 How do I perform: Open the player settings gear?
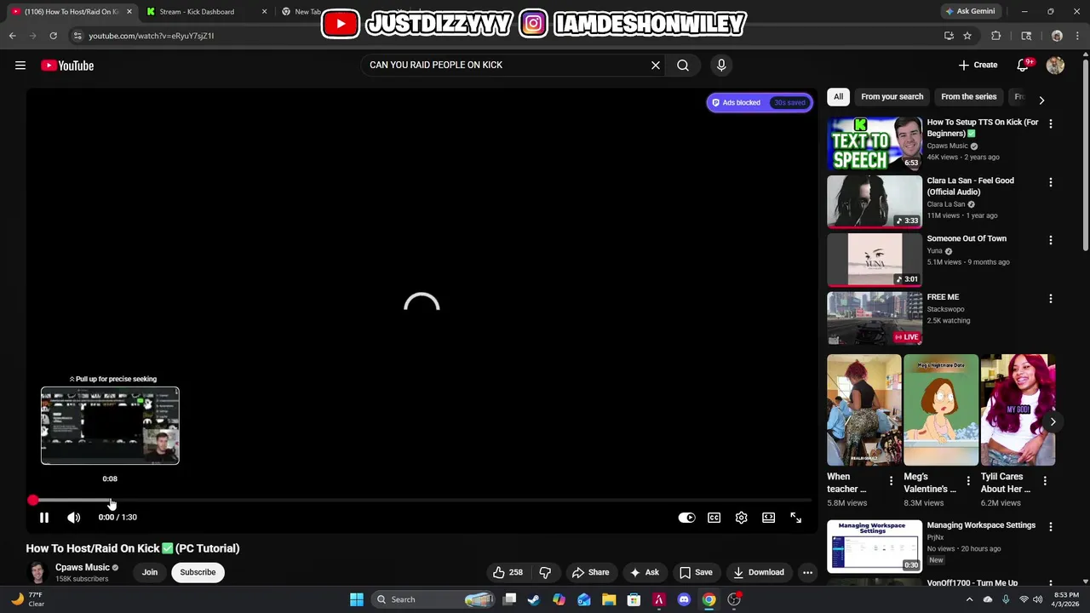(741, 518)
